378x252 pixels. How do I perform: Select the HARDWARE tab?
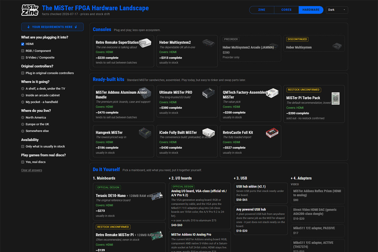click(x=311, y=10)
